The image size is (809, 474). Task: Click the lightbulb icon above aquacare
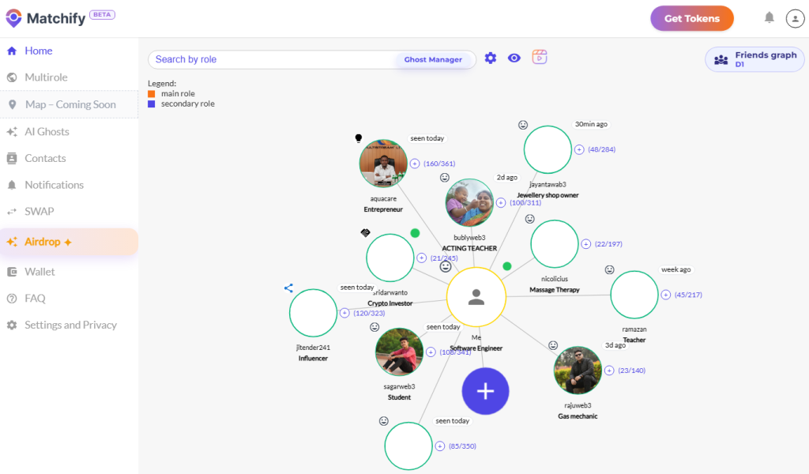(359, 137)
